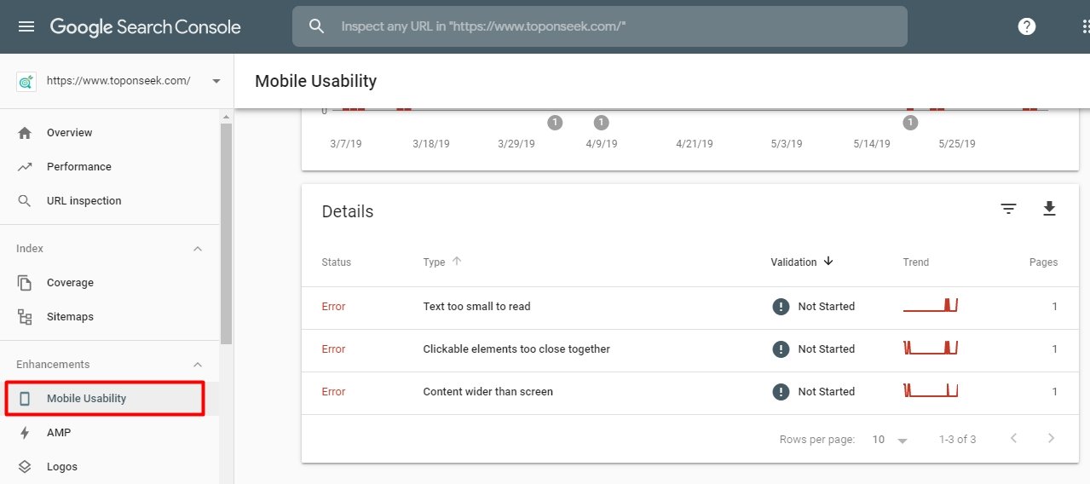Go to previous page of results

tap(1013, 439)
